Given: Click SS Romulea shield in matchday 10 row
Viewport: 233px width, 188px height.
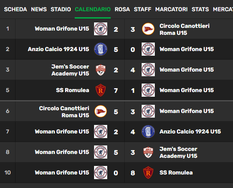Looking at the screenshot, I should click(x=148, y=173).
